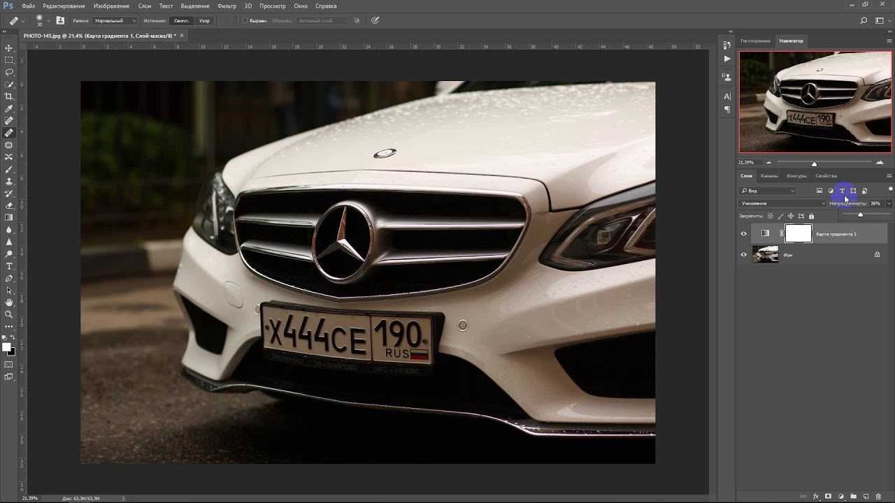Select the Eyedropper tool
This screenshot has width=895, height=503.
(9, 109)
